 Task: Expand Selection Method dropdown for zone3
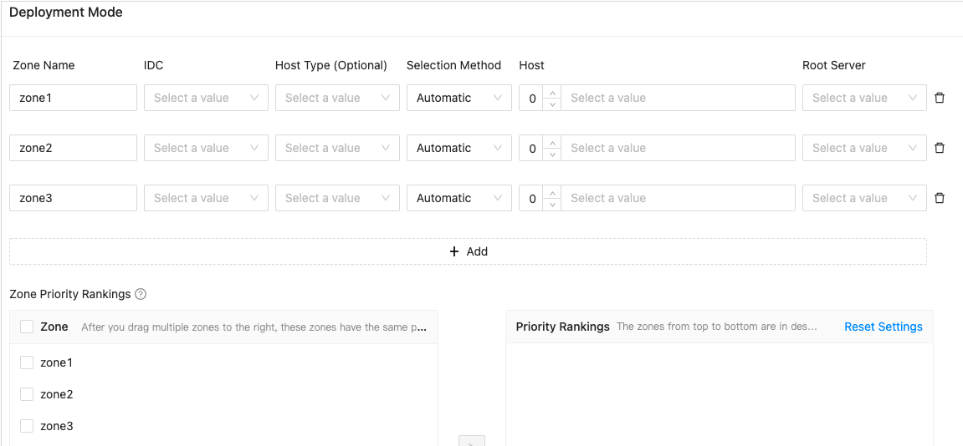(x=458, y=198)
